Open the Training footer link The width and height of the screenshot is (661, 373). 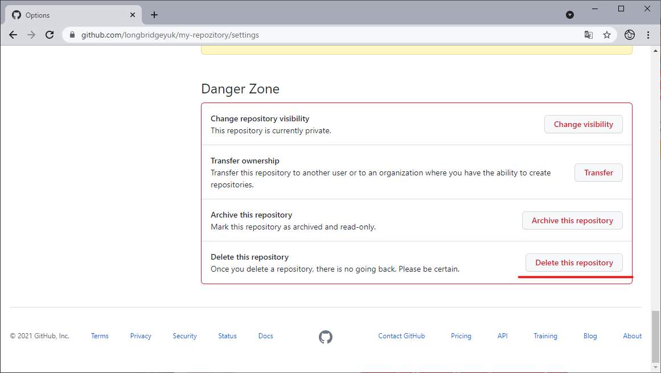pos(545,336)
